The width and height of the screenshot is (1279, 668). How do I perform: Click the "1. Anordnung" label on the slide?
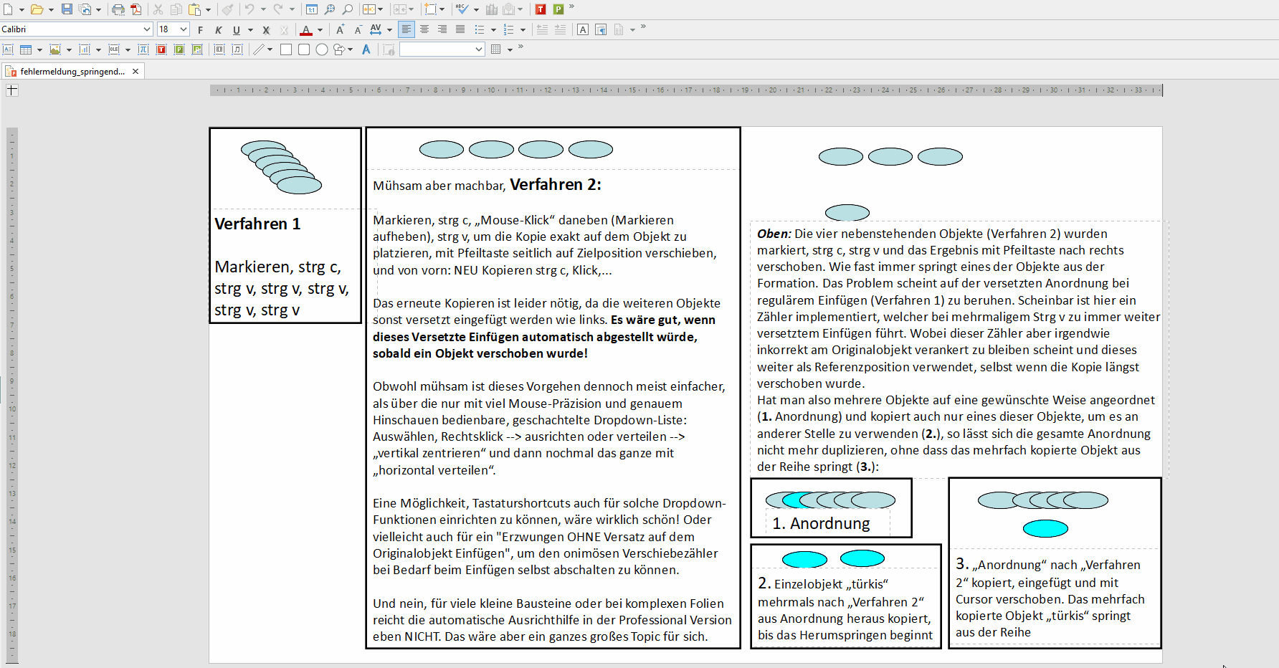pos(821,523)
